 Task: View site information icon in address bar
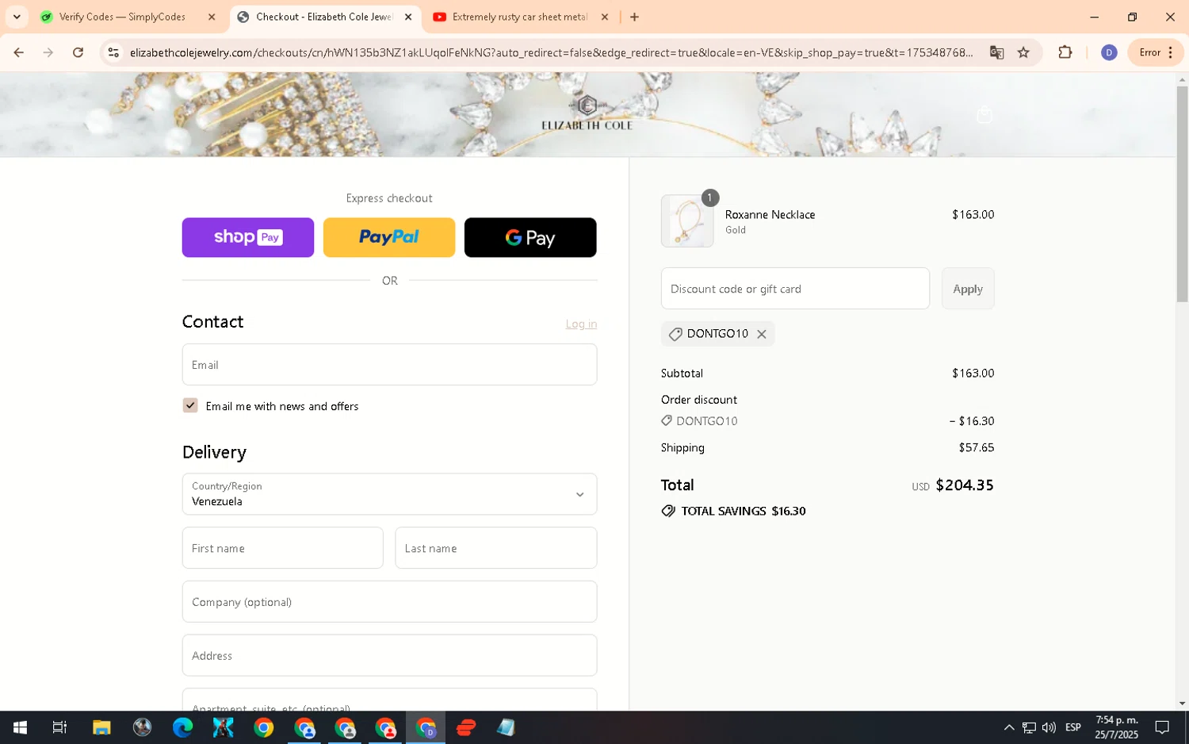tap(113, 52)
